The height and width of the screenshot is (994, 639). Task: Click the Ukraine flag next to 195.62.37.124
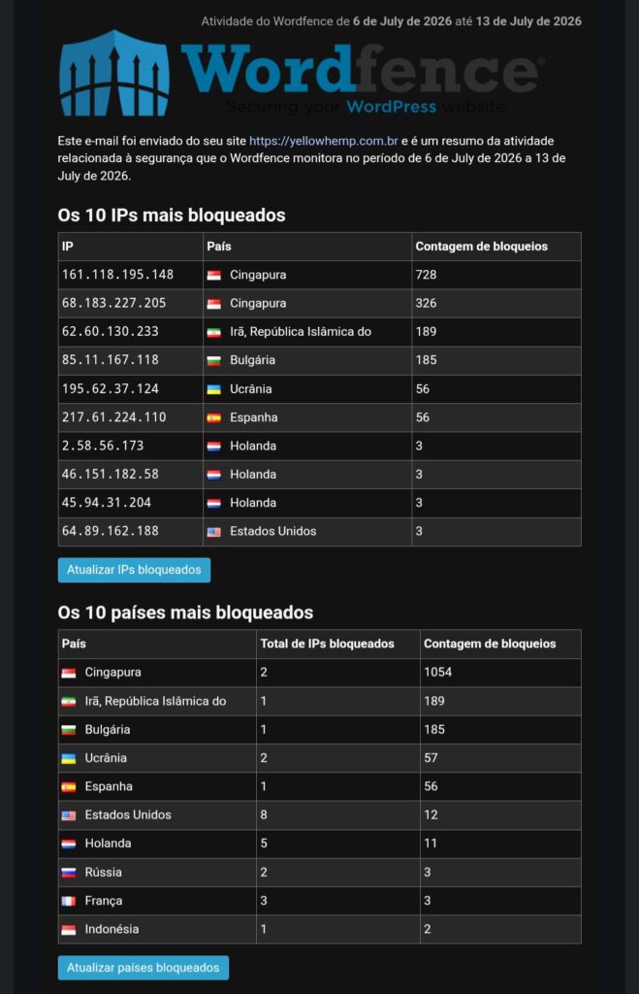click(x=214, y=389)
